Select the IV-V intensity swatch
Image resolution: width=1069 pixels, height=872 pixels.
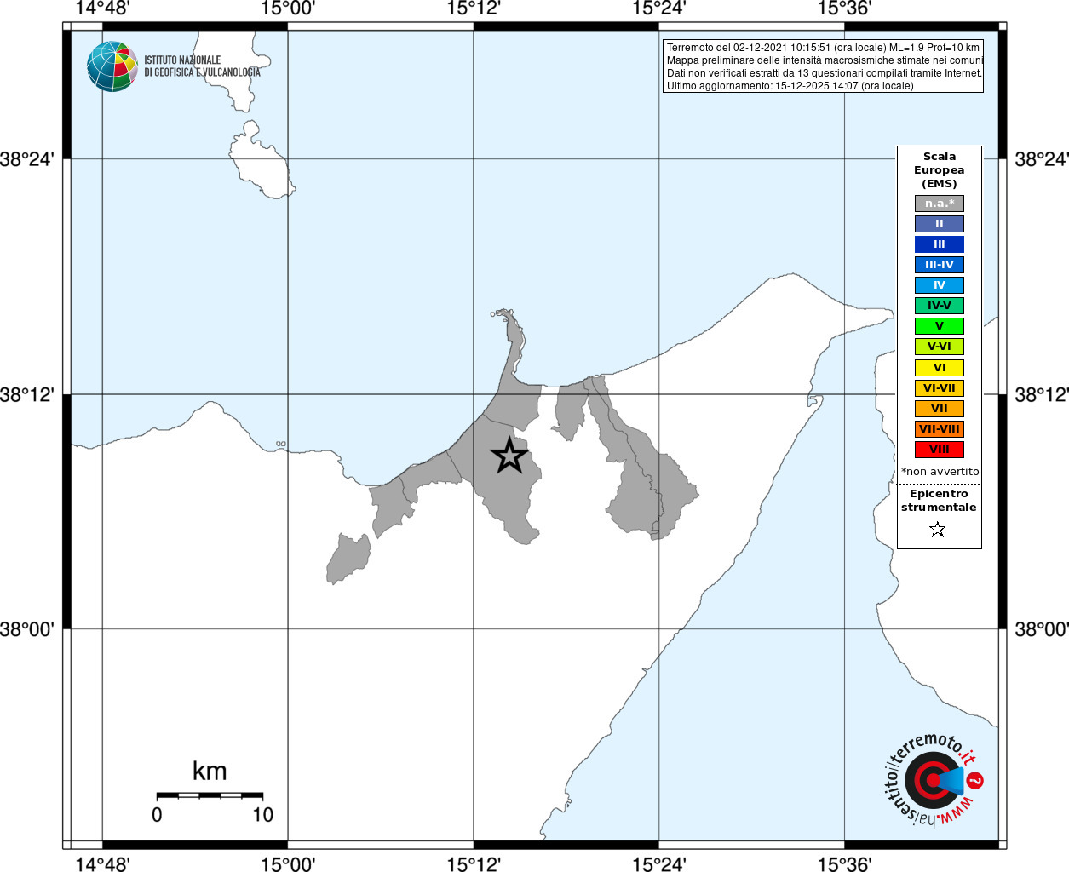click(x=939, y=306)
